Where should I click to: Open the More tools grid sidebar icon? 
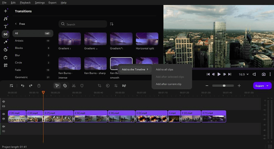(x=6, y=65)
